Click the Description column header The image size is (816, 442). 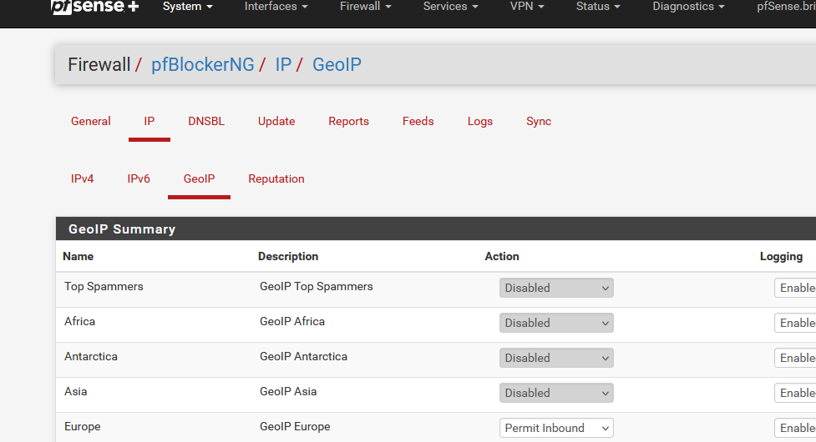(x=288, y=257)
